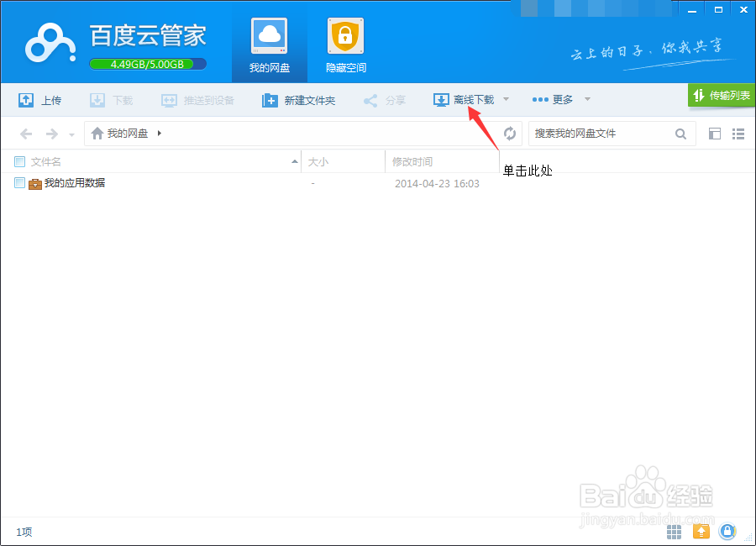This screenshot has height=546, width=756.
Task: Open the apps grid icon in the status bar
Action: pos(674,532)
